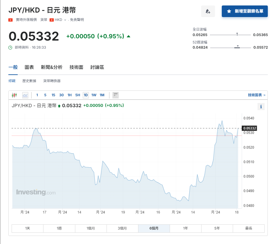Image resolution: width=272 pixels, height=244 pixels.
Task: Open the 技術面 tab
Action: point(76,67)
